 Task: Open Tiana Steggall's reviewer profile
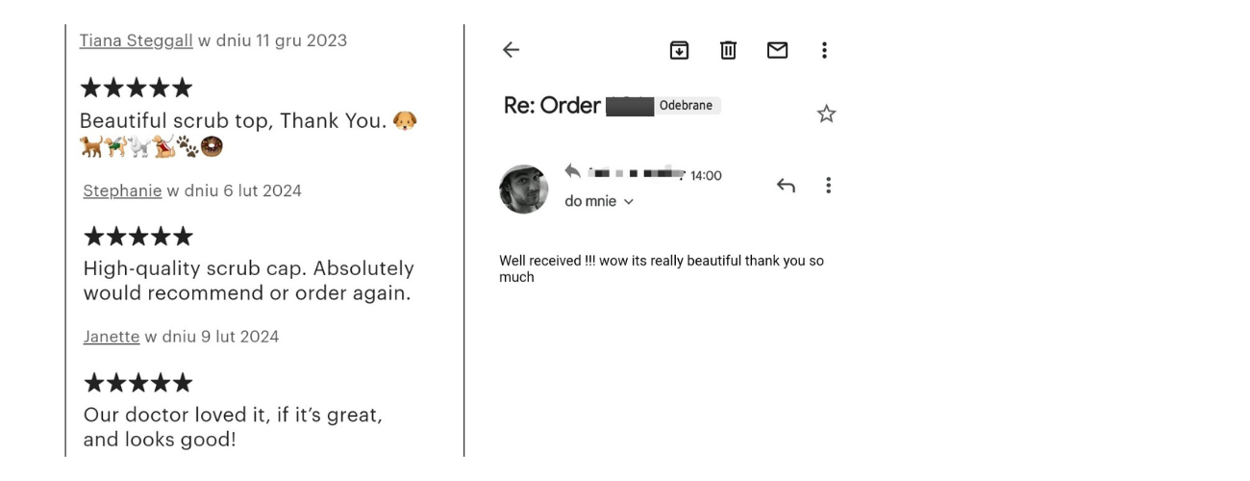click(x=136, y=40)
